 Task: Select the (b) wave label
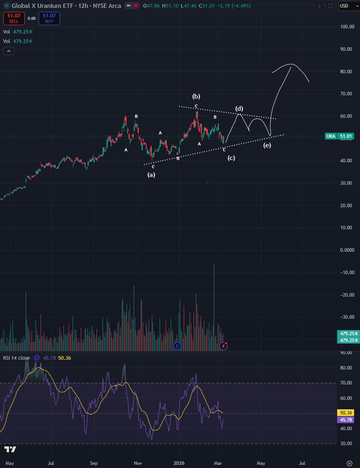(196, 96)
